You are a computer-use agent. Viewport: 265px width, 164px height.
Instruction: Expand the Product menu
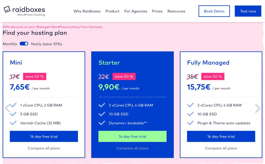click(112, 11)
